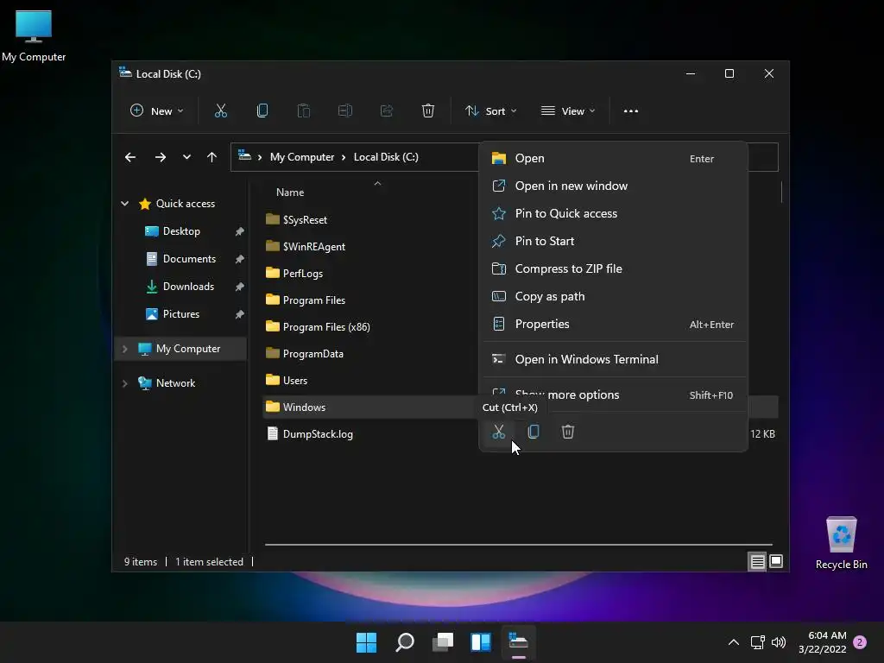Expand the My Computer tree node
Image resolution: width=884 pixels, height=663 pixels.
[124, 349]
